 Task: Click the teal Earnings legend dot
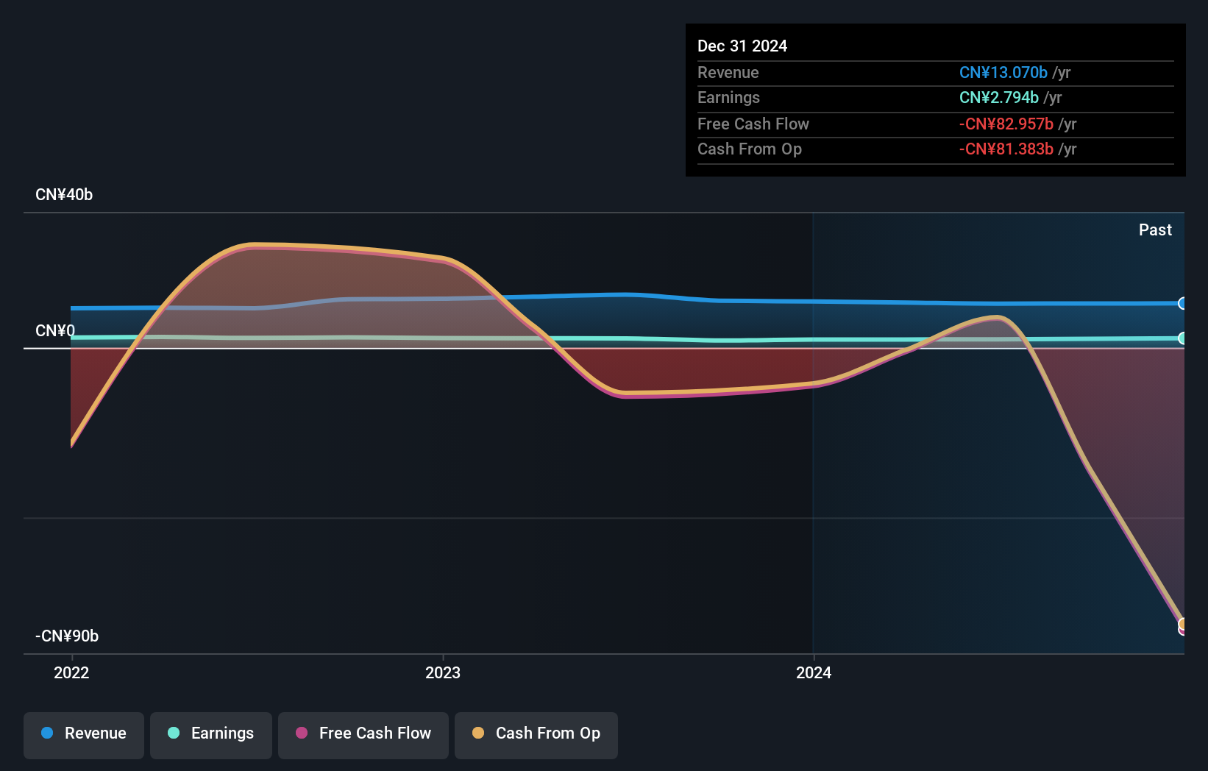(x=174, y=733)
